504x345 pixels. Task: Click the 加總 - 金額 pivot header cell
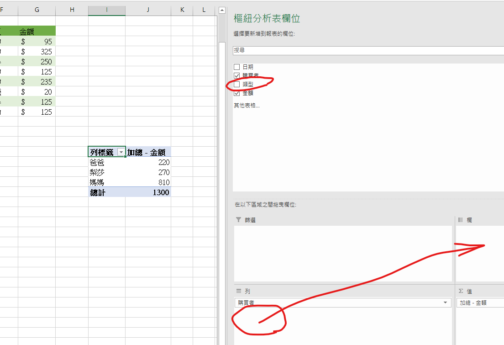[x=148, y=152]
